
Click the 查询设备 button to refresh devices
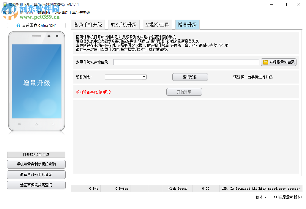pyautogui.click(x=190, y=77)
